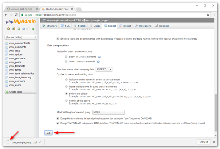Open phpMyAdmin documentation blue help icon

point(24,29)
